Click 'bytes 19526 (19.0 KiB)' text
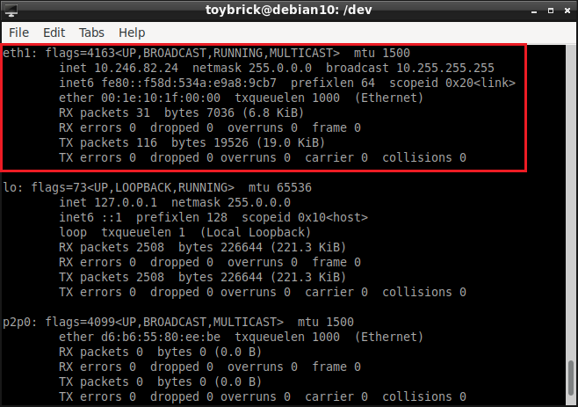This screenshot has width=578, height=407. click(248, 142)
